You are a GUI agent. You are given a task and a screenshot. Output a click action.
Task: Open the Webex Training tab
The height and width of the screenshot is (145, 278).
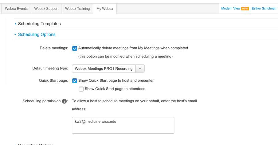coord(77,9)
